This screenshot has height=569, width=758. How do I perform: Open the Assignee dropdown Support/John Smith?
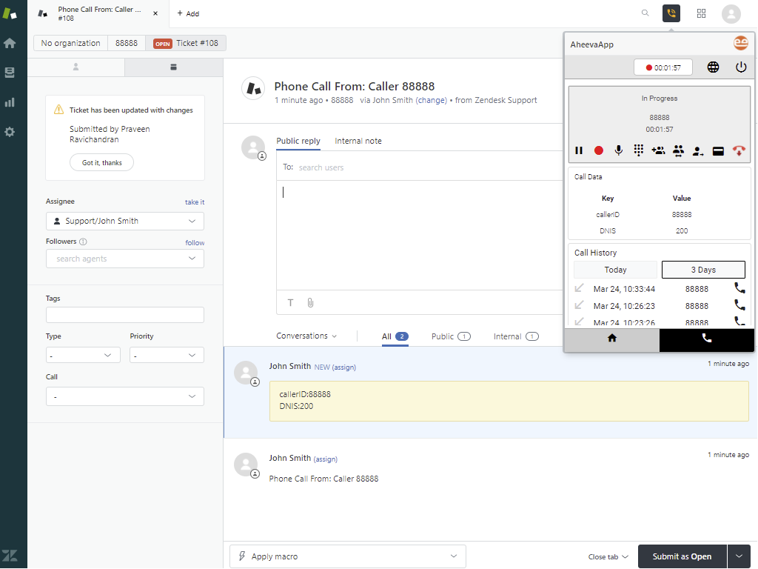point(124,221)
